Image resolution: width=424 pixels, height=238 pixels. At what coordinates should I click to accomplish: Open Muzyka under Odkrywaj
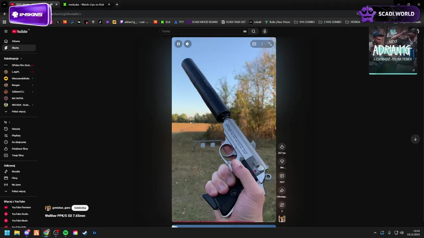tap(19, 172)
